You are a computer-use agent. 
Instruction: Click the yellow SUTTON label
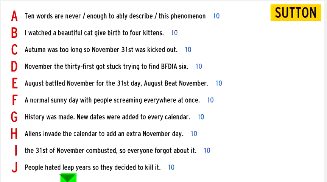click(296, 12)
